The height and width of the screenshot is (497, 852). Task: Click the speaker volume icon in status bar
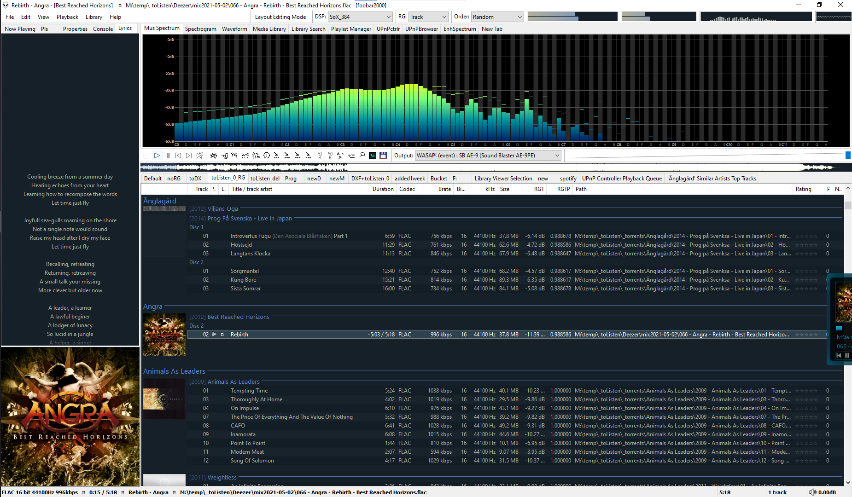click(812, 492)
